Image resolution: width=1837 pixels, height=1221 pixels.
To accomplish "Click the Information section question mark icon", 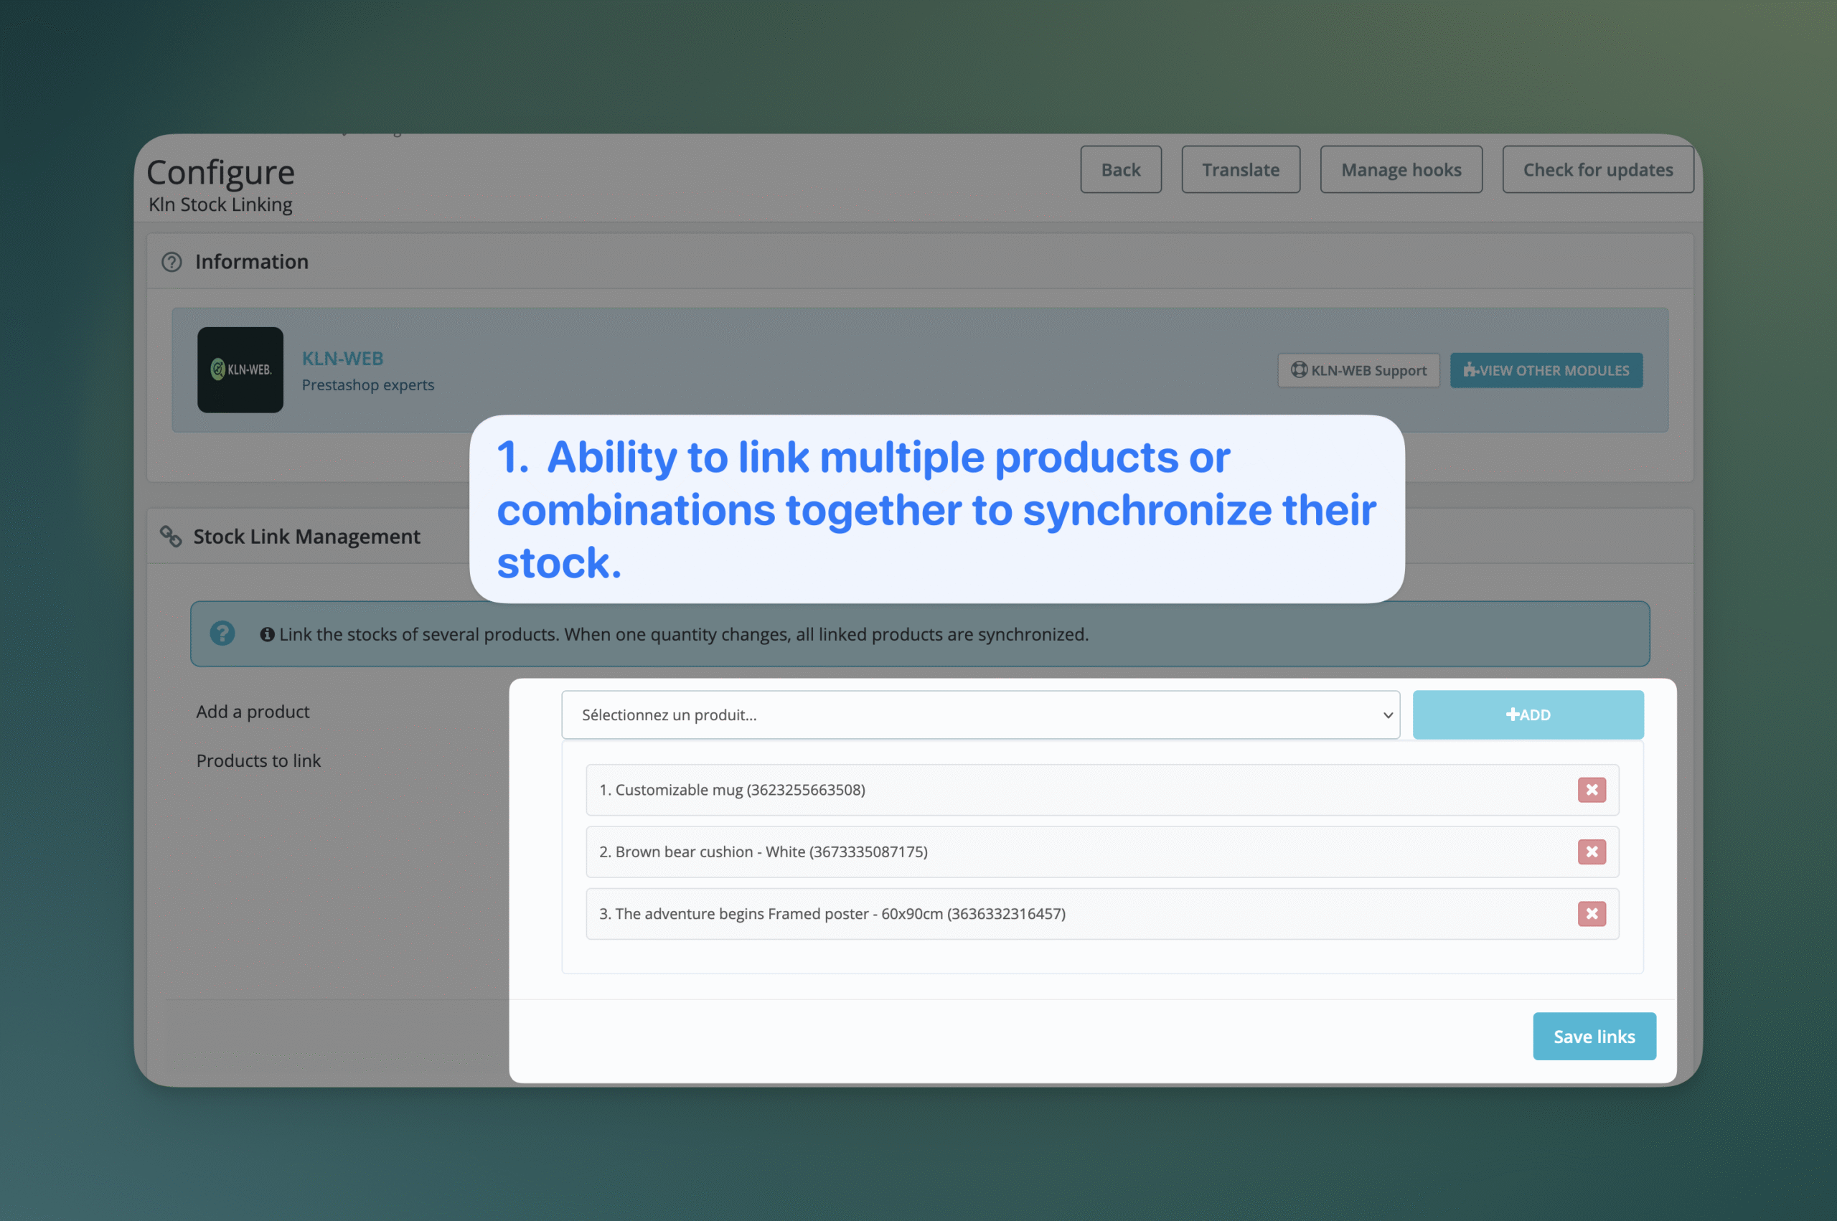I will coord(172,262).
